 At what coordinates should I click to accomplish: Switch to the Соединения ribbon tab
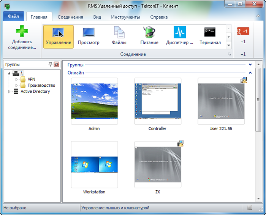coord(70,17)
